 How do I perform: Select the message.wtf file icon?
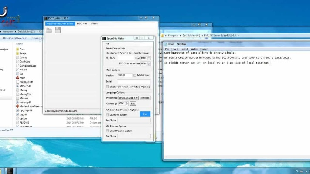click(x=17, y=82)
